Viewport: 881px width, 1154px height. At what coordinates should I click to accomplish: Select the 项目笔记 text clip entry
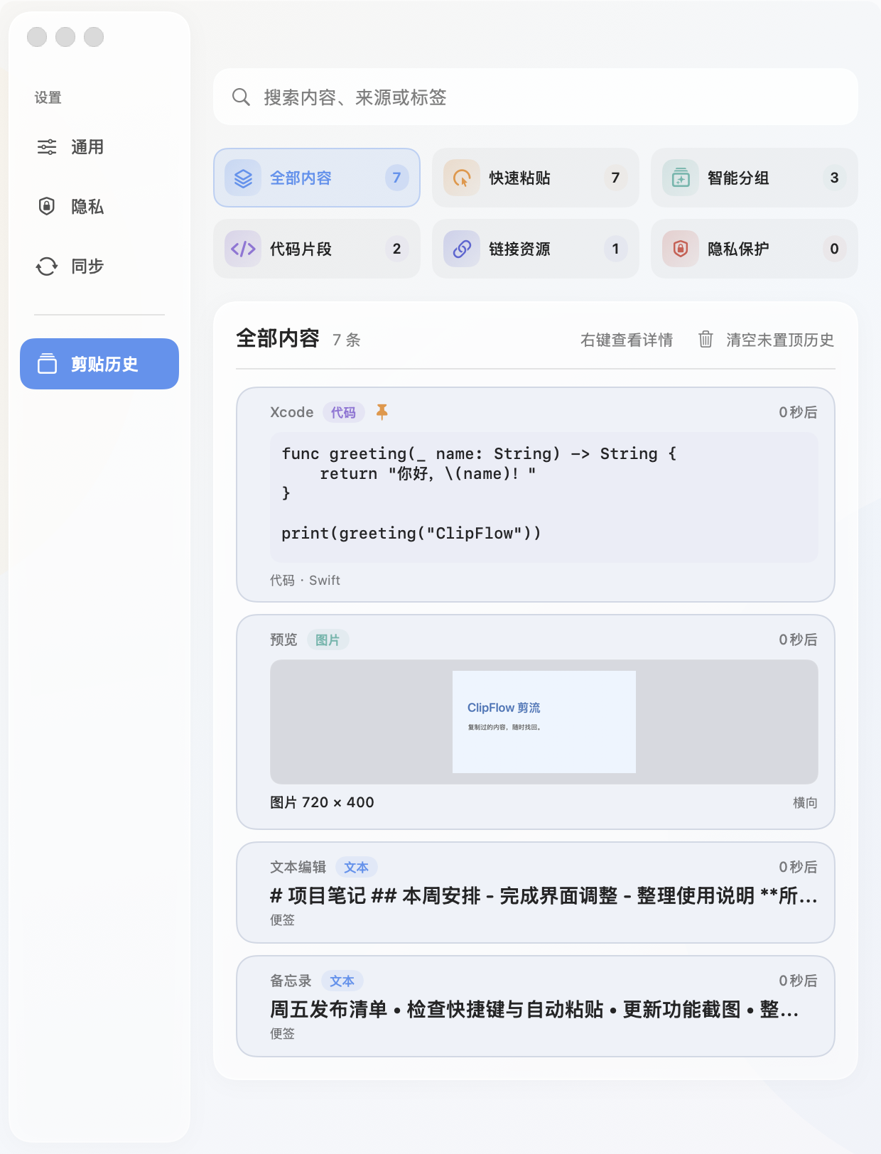pos(536,893)
